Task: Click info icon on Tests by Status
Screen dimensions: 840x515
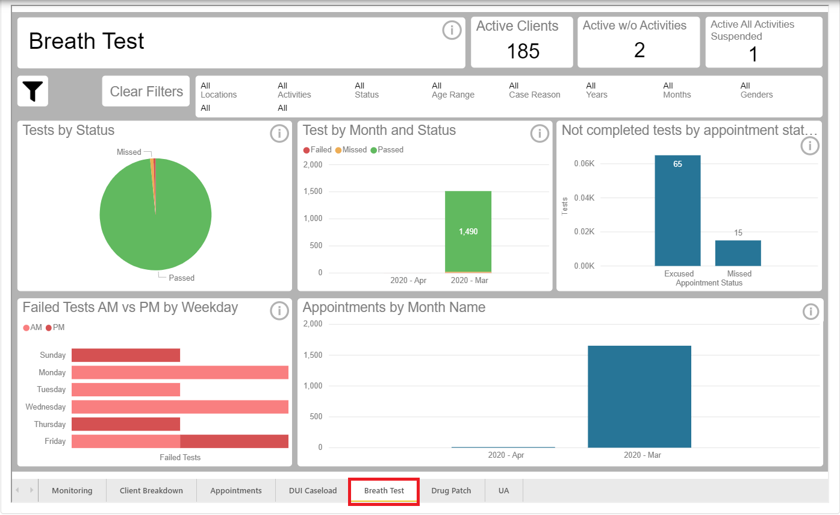Action: pyautogui.click(x=279, y=133)
